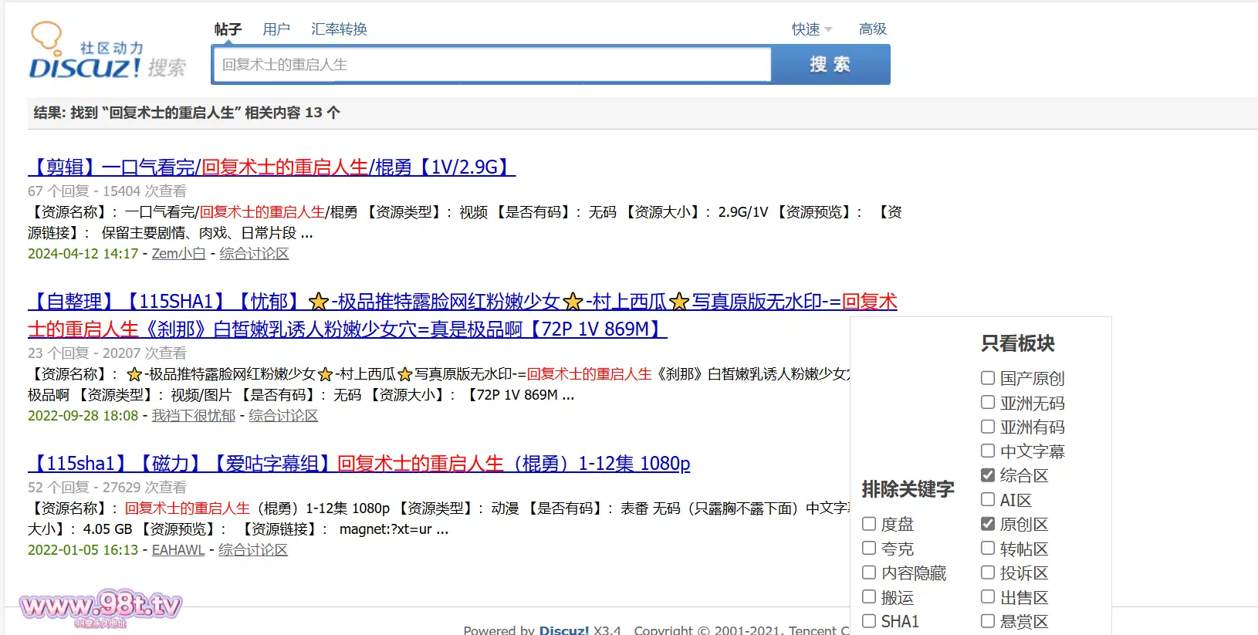This screenshot has height=635, width=1258.
Task: Click the Discuz! search logo
Action: point(107,51)
